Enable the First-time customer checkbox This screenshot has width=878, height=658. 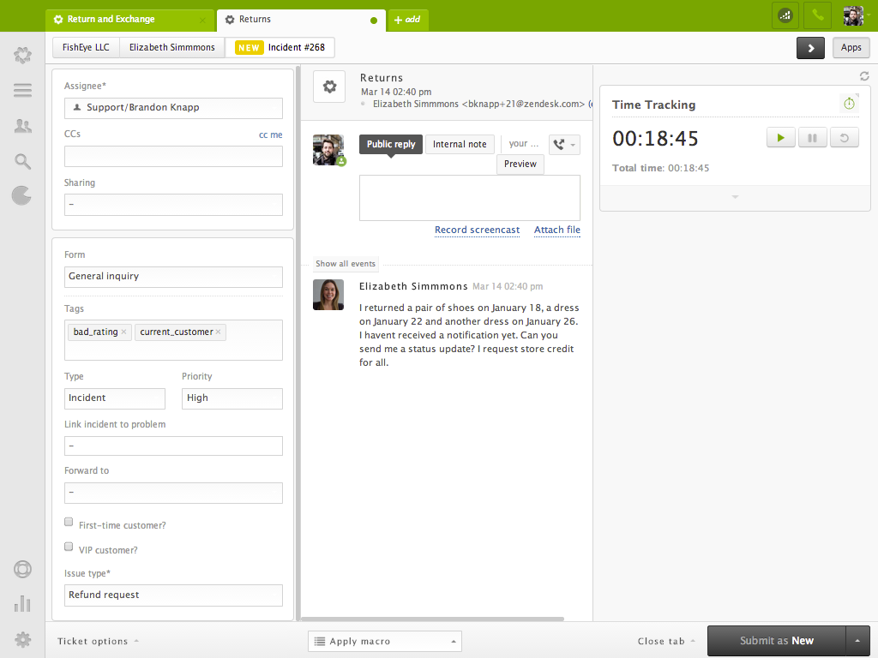click(69, 521)
